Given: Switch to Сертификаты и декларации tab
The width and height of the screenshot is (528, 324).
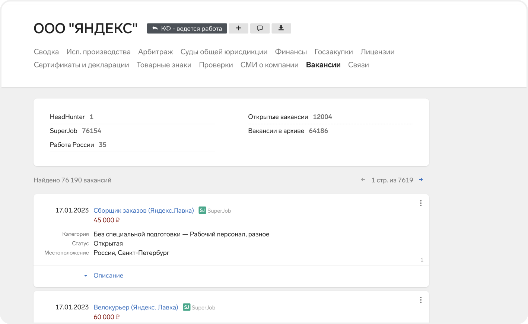Looking at the screenshot, I should (x=82, y=65).
